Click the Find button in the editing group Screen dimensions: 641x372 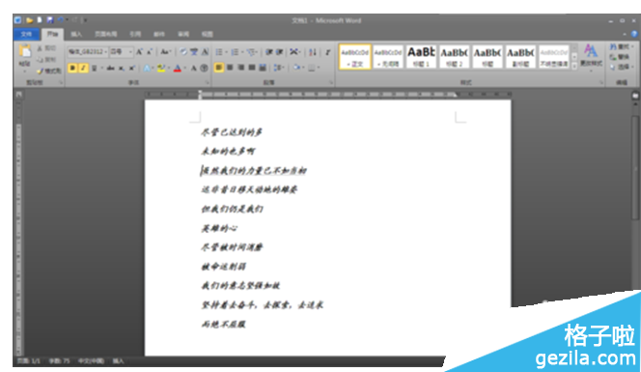point(620,47)
